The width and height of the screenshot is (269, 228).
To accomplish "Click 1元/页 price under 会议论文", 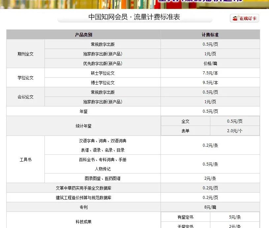I will pyautogui.click(x=210, y=102).
